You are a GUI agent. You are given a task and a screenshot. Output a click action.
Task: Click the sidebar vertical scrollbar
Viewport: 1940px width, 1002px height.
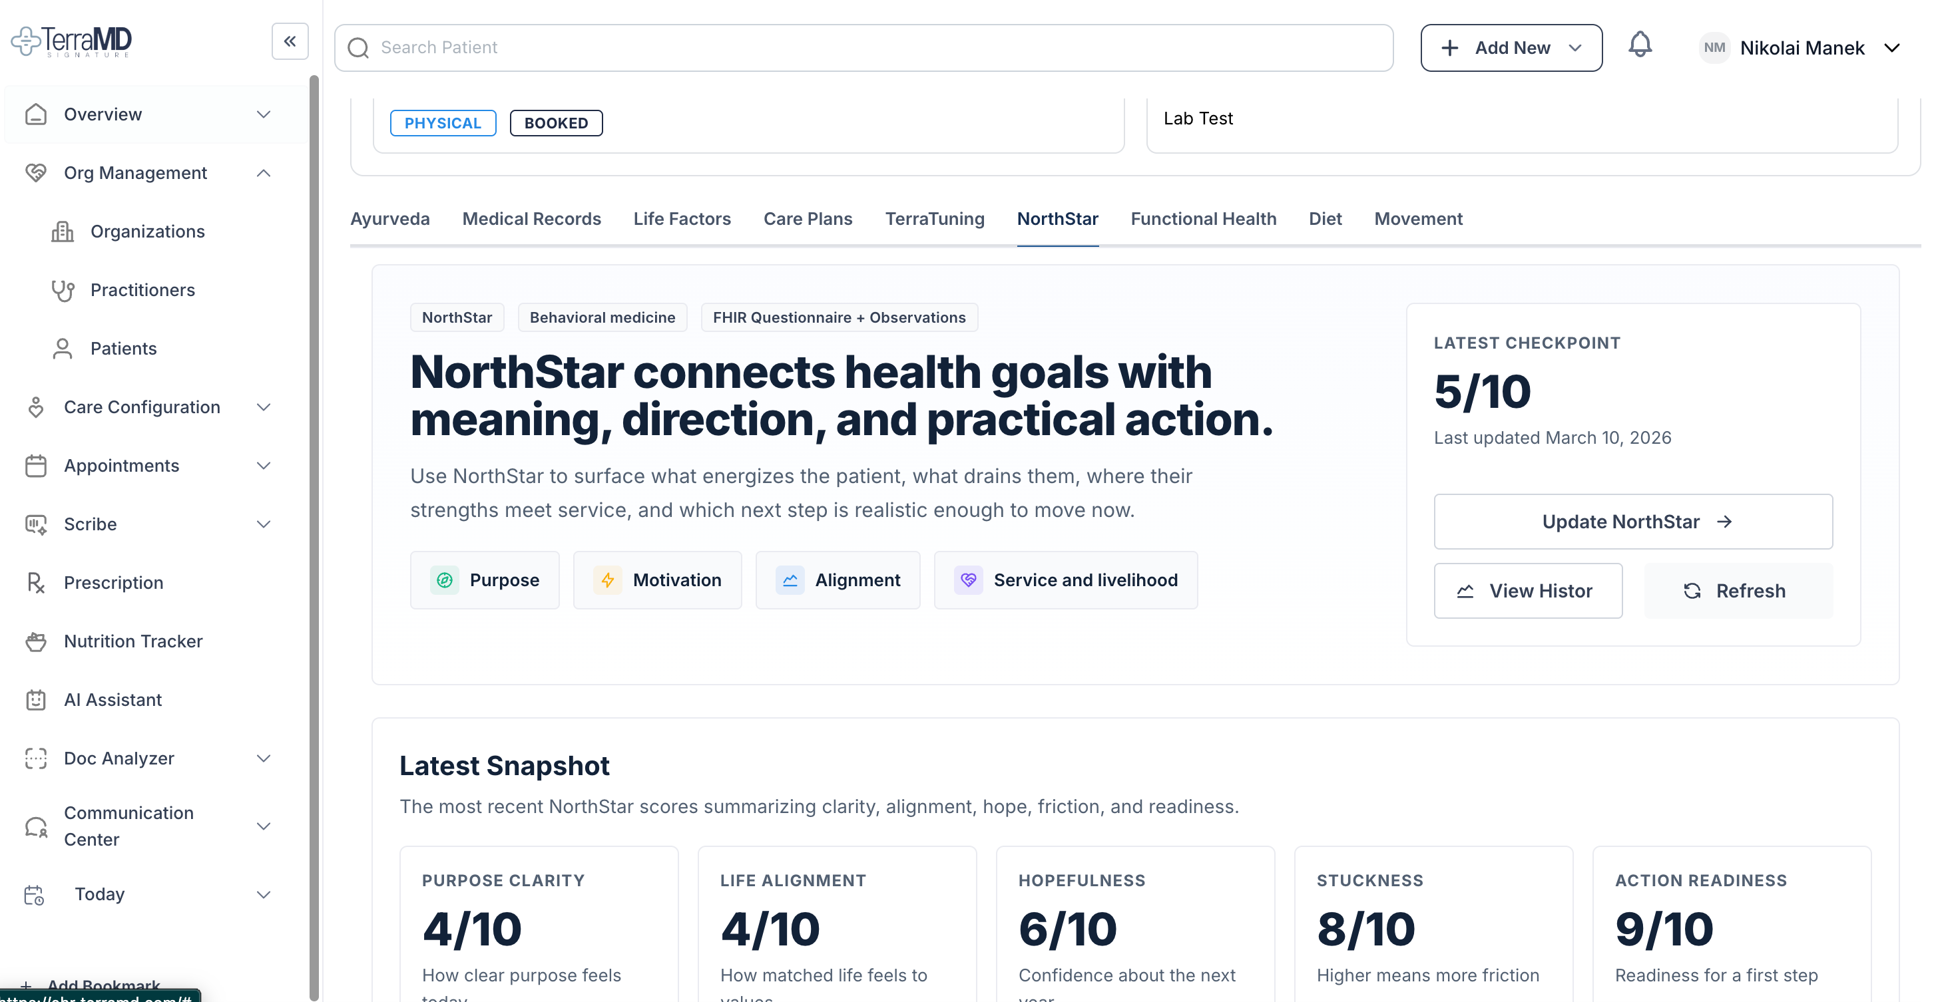pyautogui.click(x=314, y=527)
